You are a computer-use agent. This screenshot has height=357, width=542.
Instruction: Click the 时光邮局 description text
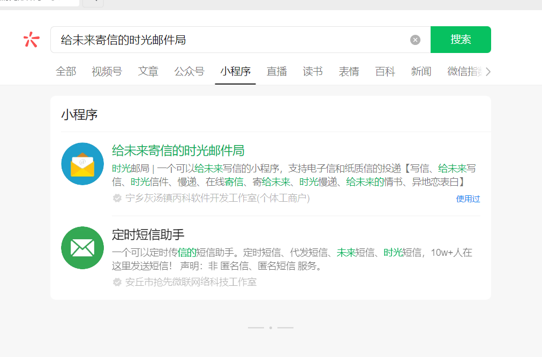[294, 175]
